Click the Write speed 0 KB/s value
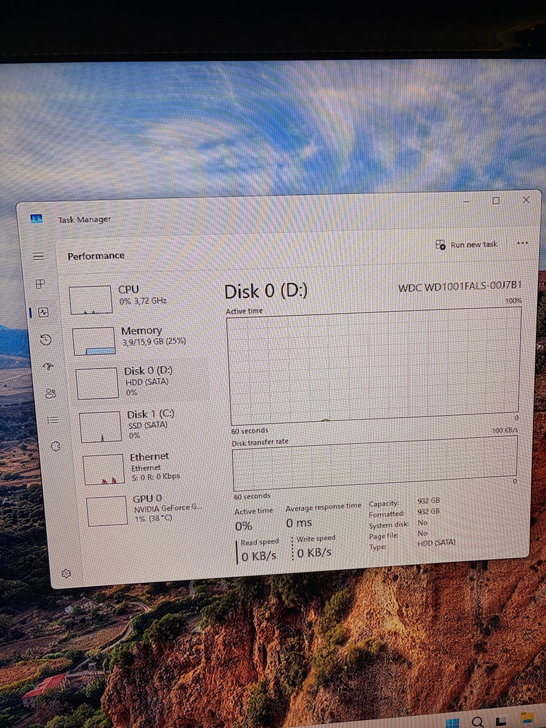The width and height of the screenshot is (546, 728). pyautogui.click(x=314, y=552)
